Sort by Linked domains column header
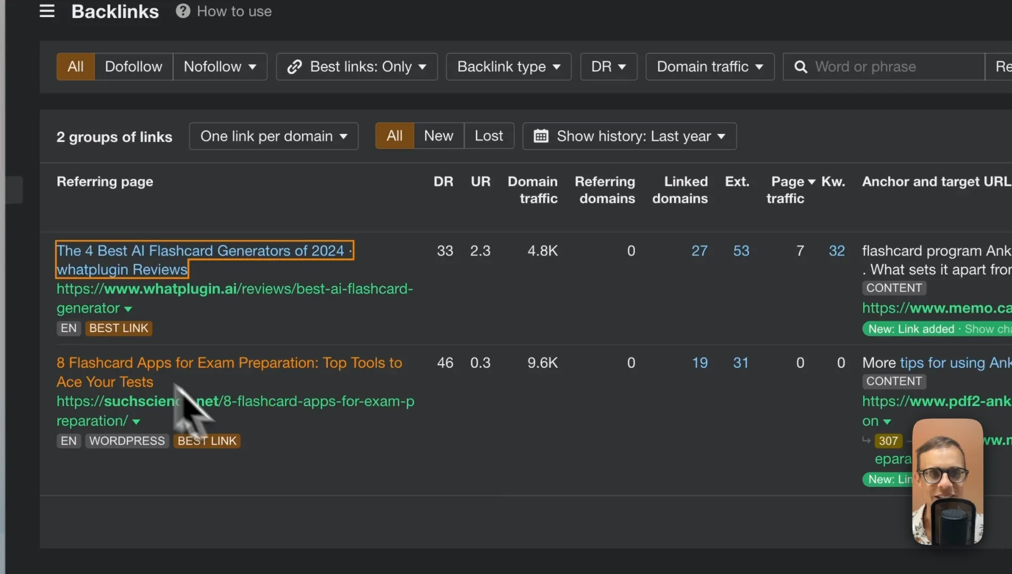Screen dimensions: 1012x574 pos(680,190)
